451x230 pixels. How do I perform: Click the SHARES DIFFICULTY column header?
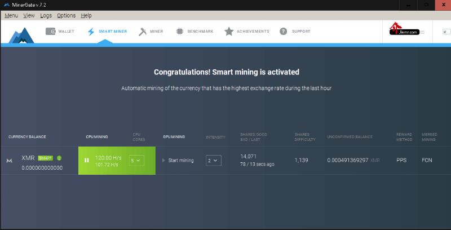tap(305, 137)
